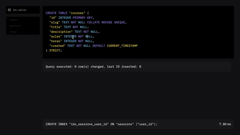Viewport: 240px width, 135px height.
Task: Select the users table in sidebar
Action: [13, 32]
